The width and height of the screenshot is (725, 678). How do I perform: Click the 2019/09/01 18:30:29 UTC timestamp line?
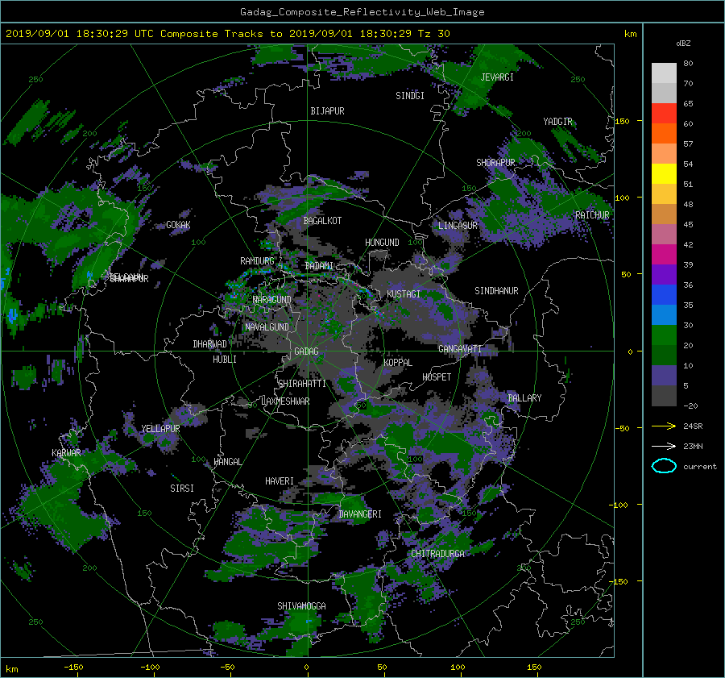click(227, 34)
